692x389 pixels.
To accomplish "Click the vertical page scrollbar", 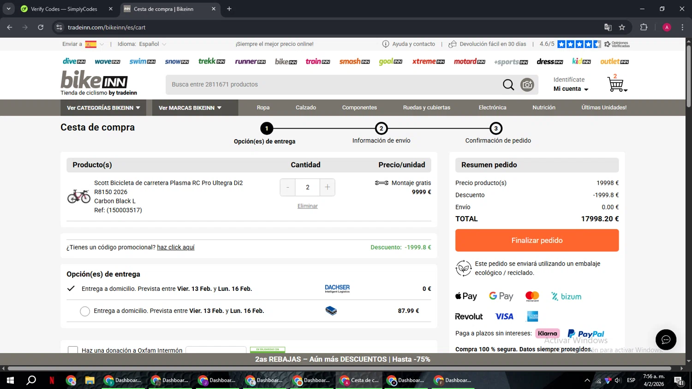I will point(688,76).
